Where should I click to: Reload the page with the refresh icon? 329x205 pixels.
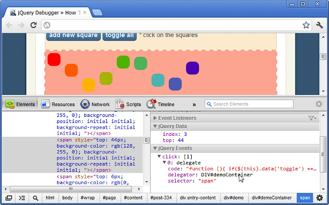(x=33, y=25)
